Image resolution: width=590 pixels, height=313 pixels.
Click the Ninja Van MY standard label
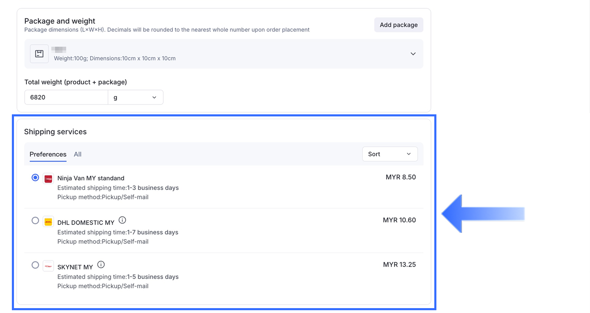click(91, 178)
